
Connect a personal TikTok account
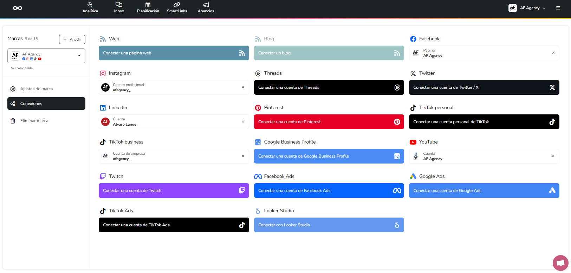pos(484,122)
